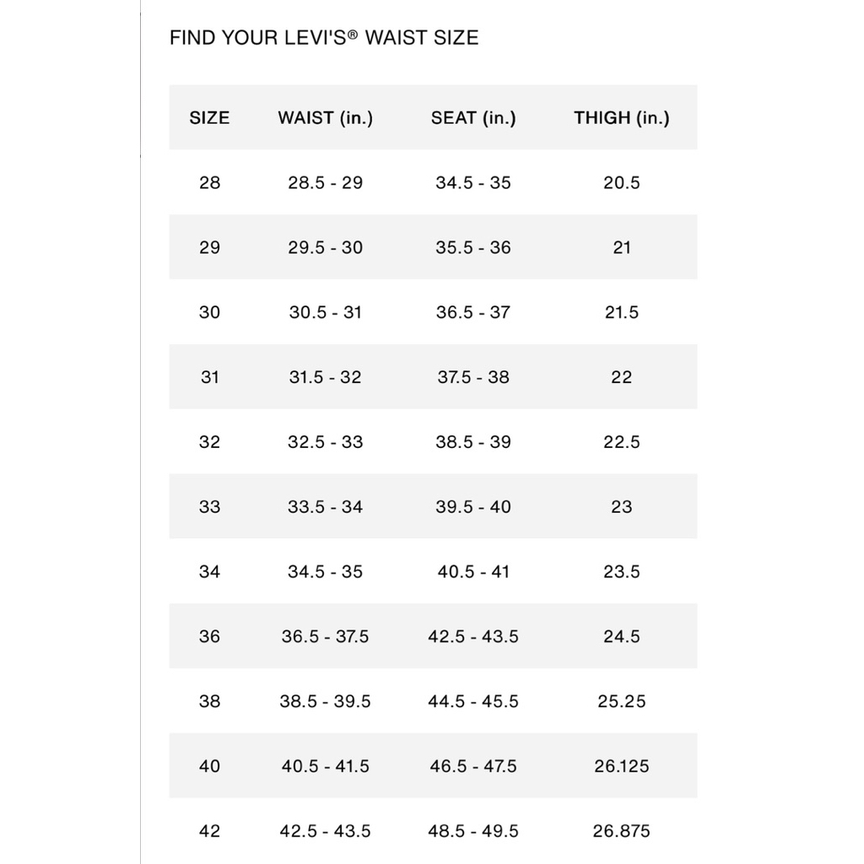
Task: Click seat value 46.5 - 47.5
Action: [473, 766]
